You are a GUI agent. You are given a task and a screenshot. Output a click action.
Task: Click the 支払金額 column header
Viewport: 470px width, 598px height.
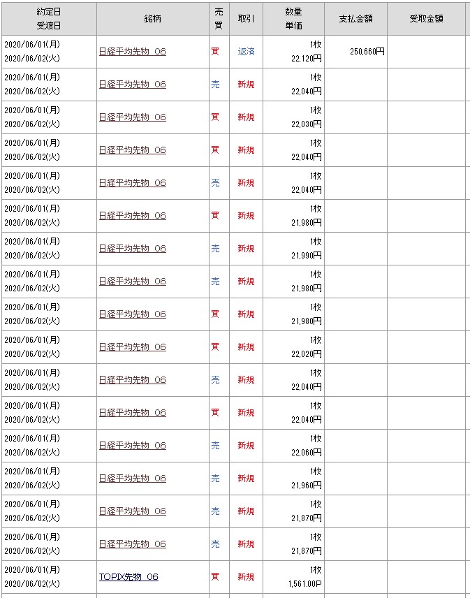[x=355, y=19]
